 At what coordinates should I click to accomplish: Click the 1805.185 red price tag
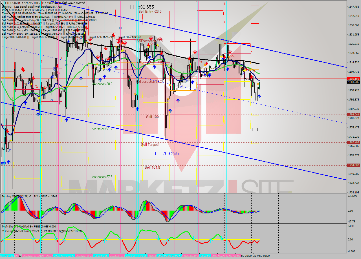pos(353,79)
